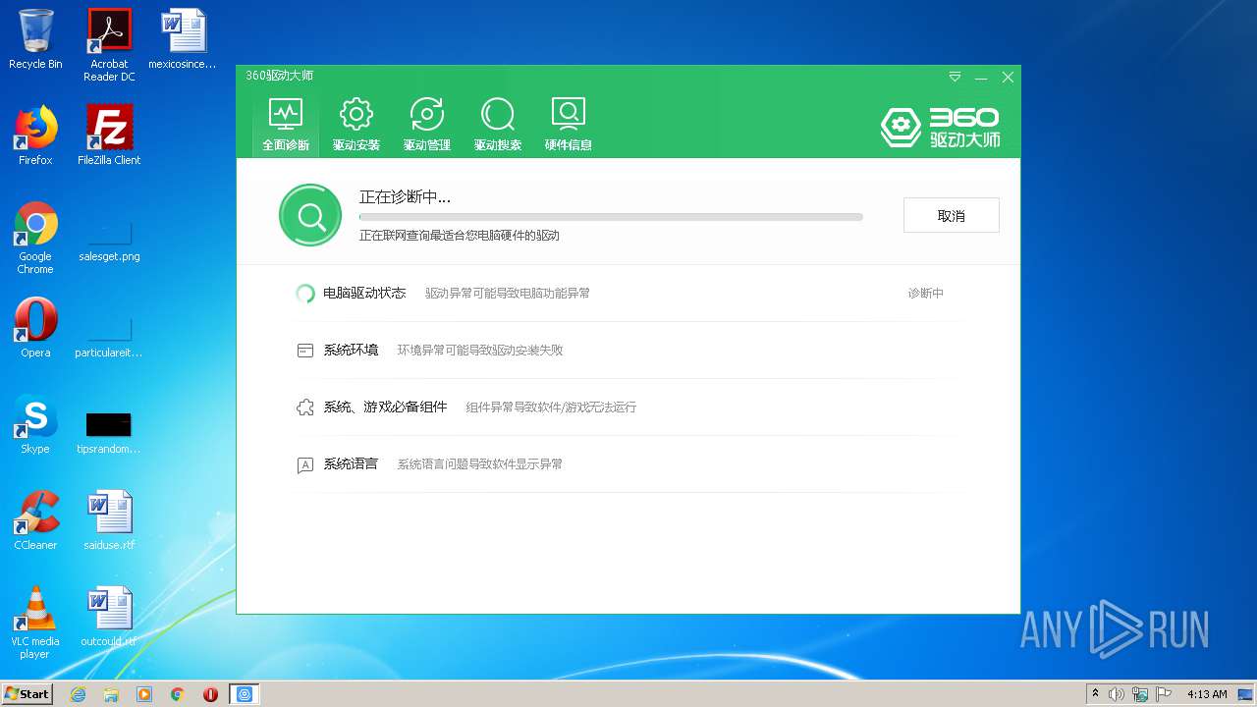Launch Opera from the taskbar
Image resolution: width=1257 pixels, height=707 pixels.
210,694
